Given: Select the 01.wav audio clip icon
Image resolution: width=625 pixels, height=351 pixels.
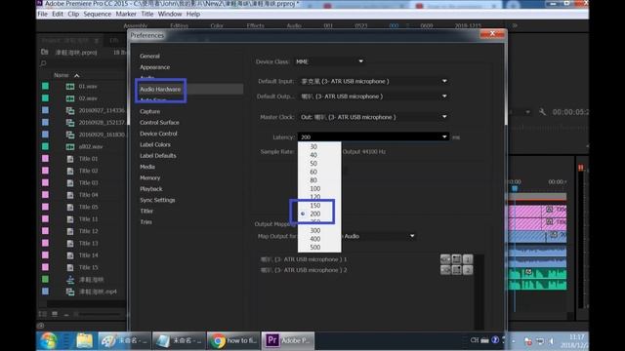Looking at the screenshot, I should tap(70, 87).
